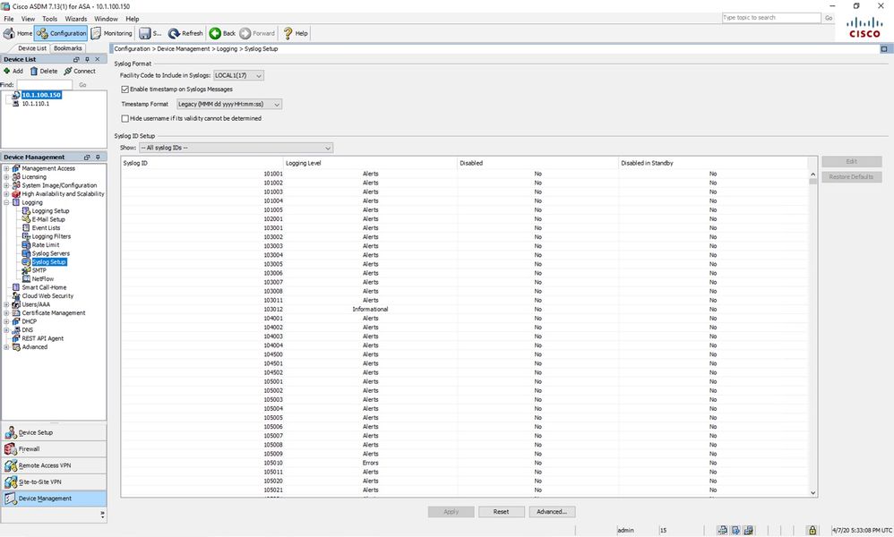Open the Device Setup section
Screen dimensions: 894x537
click(x=54, y=433)
